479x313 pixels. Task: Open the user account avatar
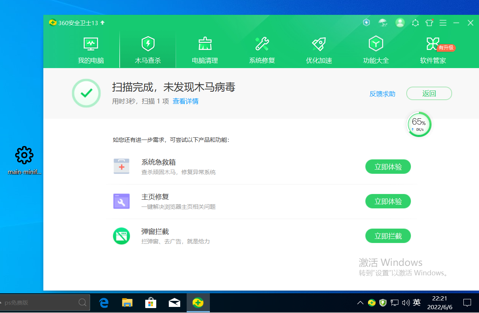[400, 22]
